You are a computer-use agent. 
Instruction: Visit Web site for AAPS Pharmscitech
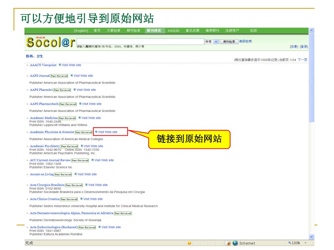(x=92, y=104)
